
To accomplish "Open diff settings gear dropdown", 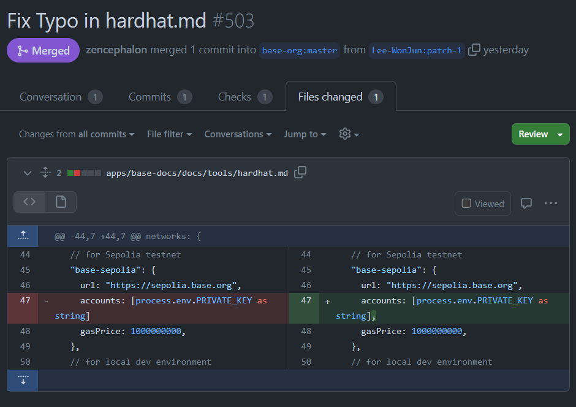I will [x=349, y=134].
